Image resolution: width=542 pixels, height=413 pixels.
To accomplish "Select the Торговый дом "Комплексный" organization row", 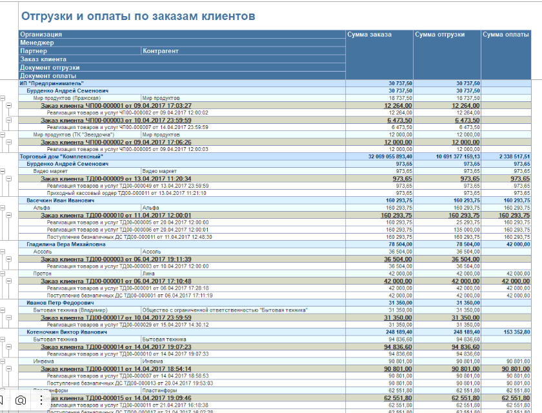I will [62, 156].
